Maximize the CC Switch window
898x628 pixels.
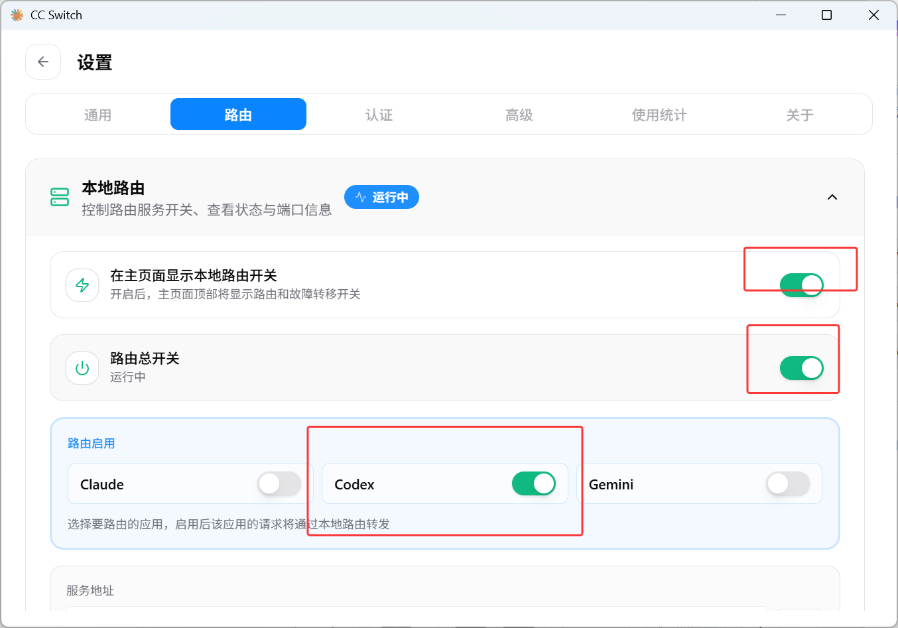point(826,15)
